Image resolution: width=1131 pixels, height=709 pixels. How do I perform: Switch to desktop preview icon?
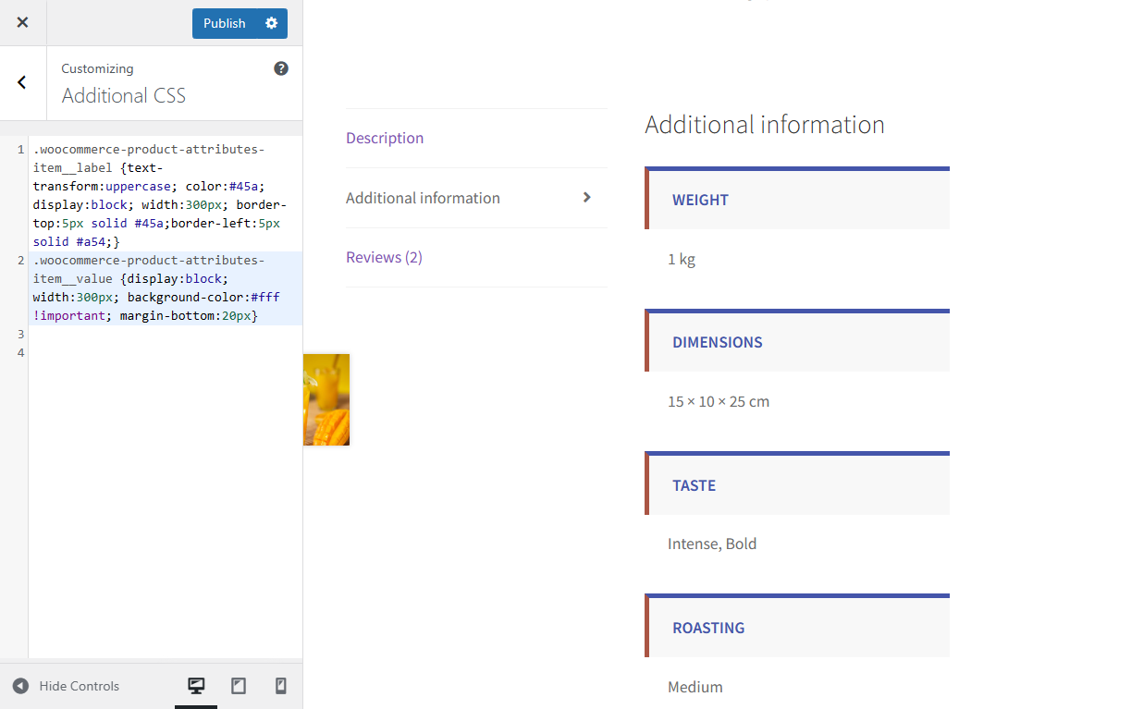coord(196,686)
